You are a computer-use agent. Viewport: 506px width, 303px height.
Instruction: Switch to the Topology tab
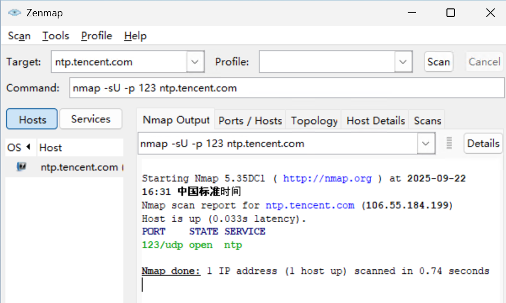[x=314, y=121]
